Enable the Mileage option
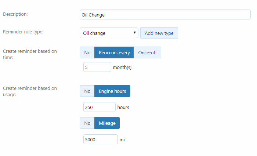The width and height of the screenshot is (257, 156). click(107, 123)
